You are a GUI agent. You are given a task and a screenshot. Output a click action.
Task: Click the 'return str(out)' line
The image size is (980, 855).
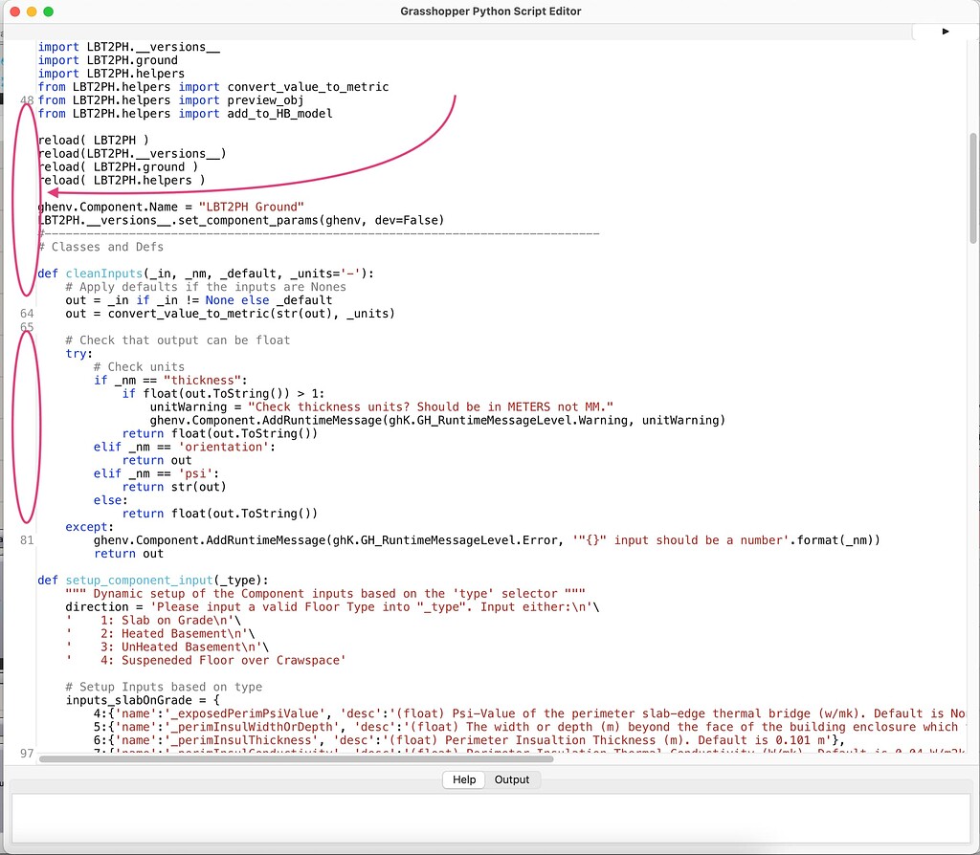(174, 487)
